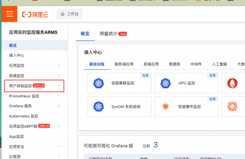Expand the 应用安全 chevron
Image resolution: width=245 pixels, height=159 pixels.
point(59,146)
